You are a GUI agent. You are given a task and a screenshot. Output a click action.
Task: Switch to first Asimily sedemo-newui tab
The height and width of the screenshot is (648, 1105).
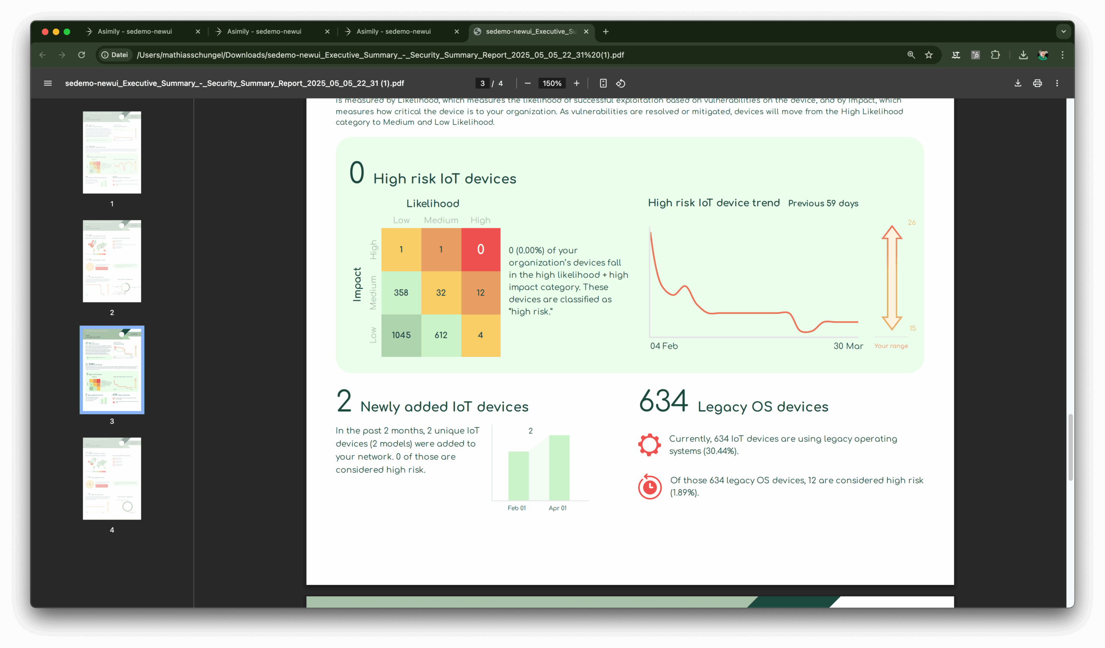point(135,31)
